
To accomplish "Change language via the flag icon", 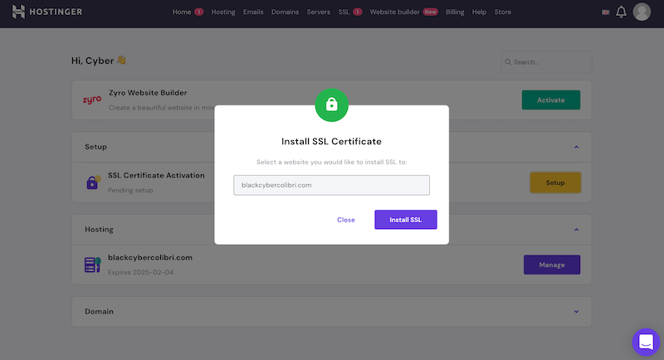I will click(606, 12).
